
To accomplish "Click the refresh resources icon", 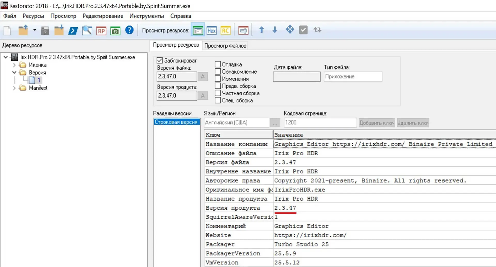I will click(317, 30).
